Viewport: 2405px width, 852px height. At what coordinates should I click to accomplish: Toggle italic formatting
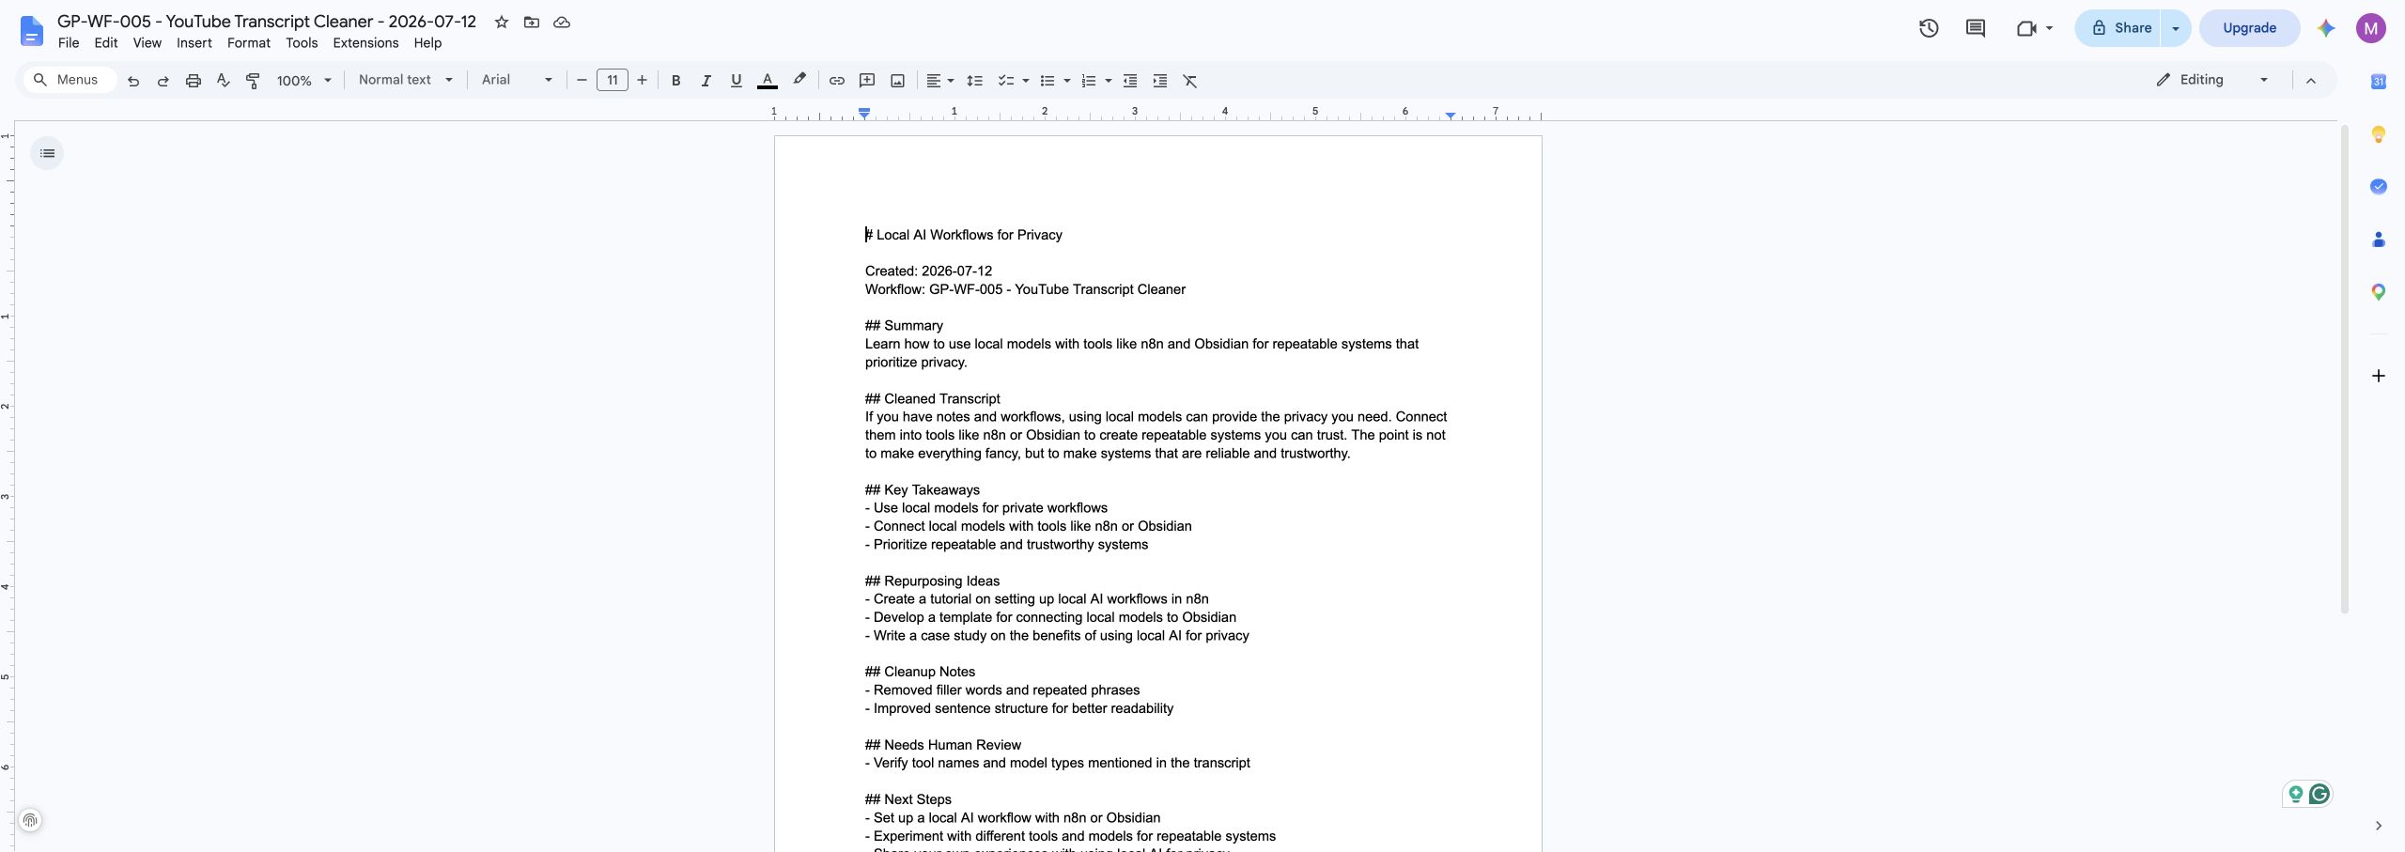point(706,81)
